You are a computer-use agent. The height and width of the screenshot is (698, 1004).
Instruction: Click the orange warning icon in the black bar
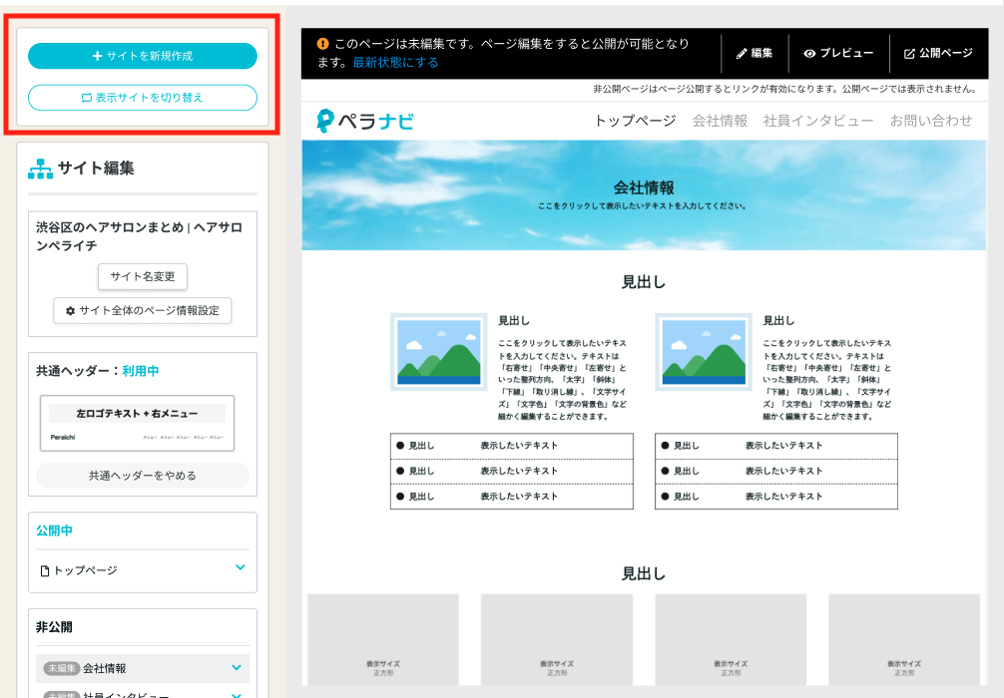pyautogui.click(x=323, y=44)
